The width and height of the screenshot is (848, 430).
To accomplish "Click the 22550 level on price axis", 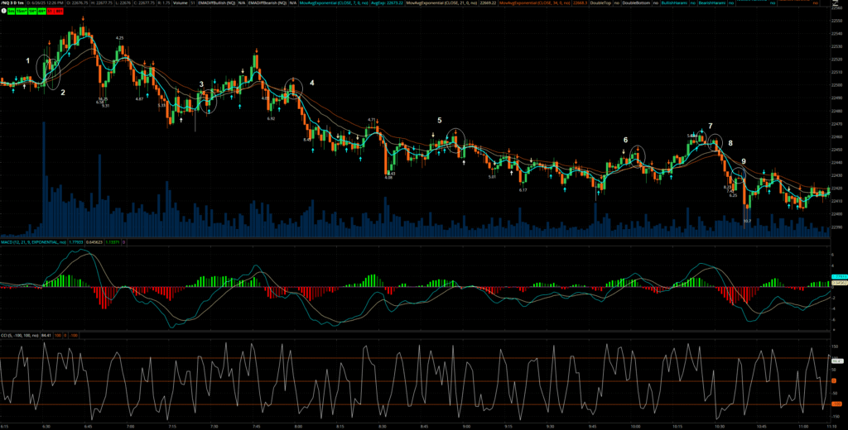I will click(x=838, y=21).
